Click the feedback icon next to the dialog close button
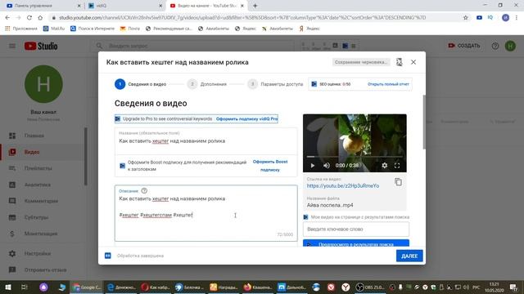524x294 pixels. [x=400, y=62]
